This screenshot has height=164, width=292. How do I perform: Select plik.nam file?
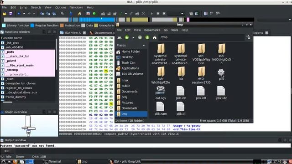pos(161,108)
